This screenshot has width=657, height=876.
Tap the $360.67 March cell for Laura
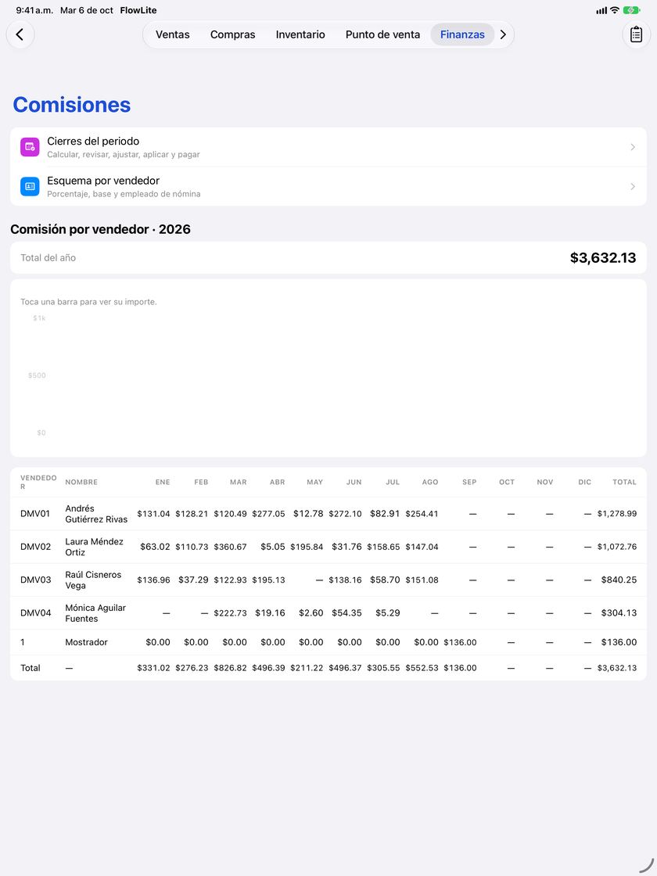230,547
